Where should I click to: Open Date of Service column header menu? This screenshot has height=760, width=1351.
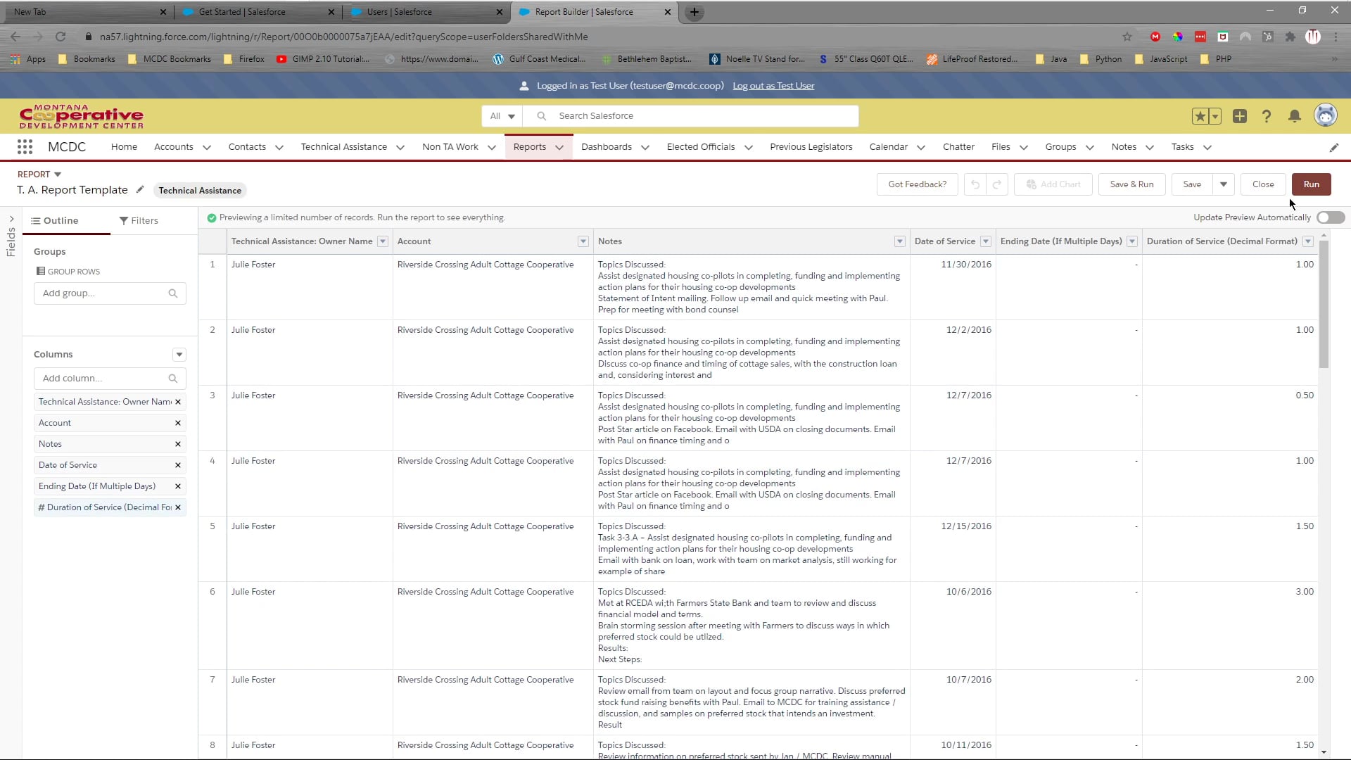pos(986,241)
